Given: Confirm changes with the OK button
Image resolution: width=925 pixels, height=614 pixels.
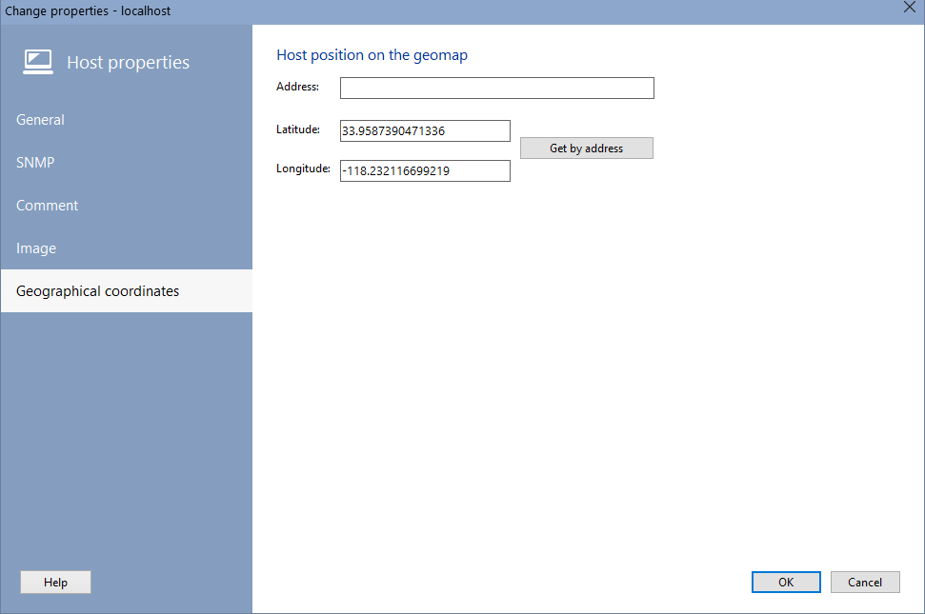Looking at the screenshot, I should (785, 583).
